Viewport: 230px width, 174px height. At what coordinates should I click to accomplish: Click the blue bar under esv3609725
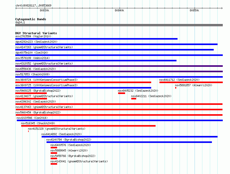pyautogui.click(x=83, y=88)
